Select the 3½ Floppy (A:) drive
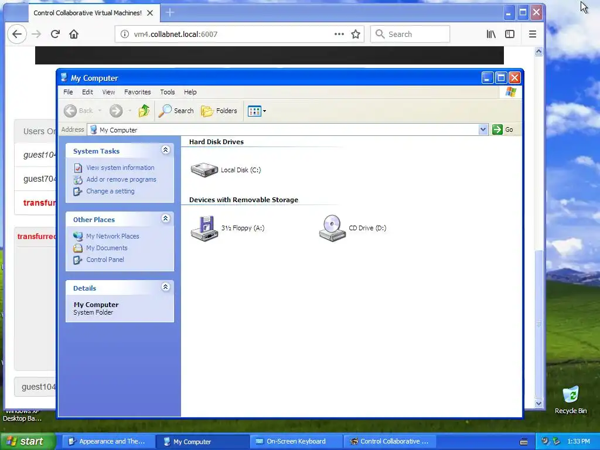The height and width of the screenshot is (450, 600). click(227, 228)
